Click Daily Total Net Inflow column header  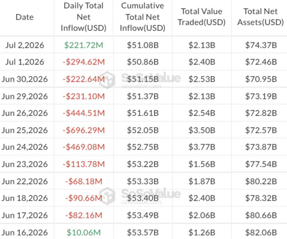point(84,17)
